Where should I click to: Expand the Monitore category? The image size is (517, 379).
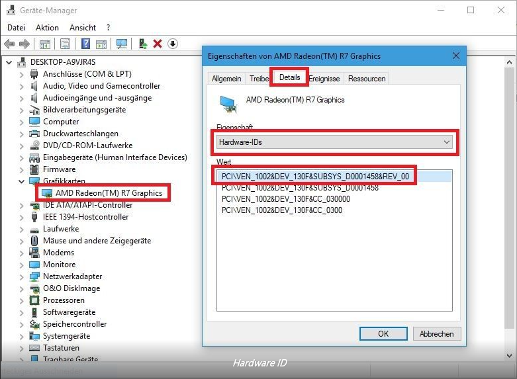(x=21, y=265)
